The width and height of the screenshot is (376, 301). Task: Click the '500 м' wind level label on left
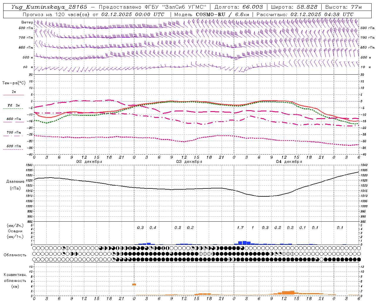point(28,57)
